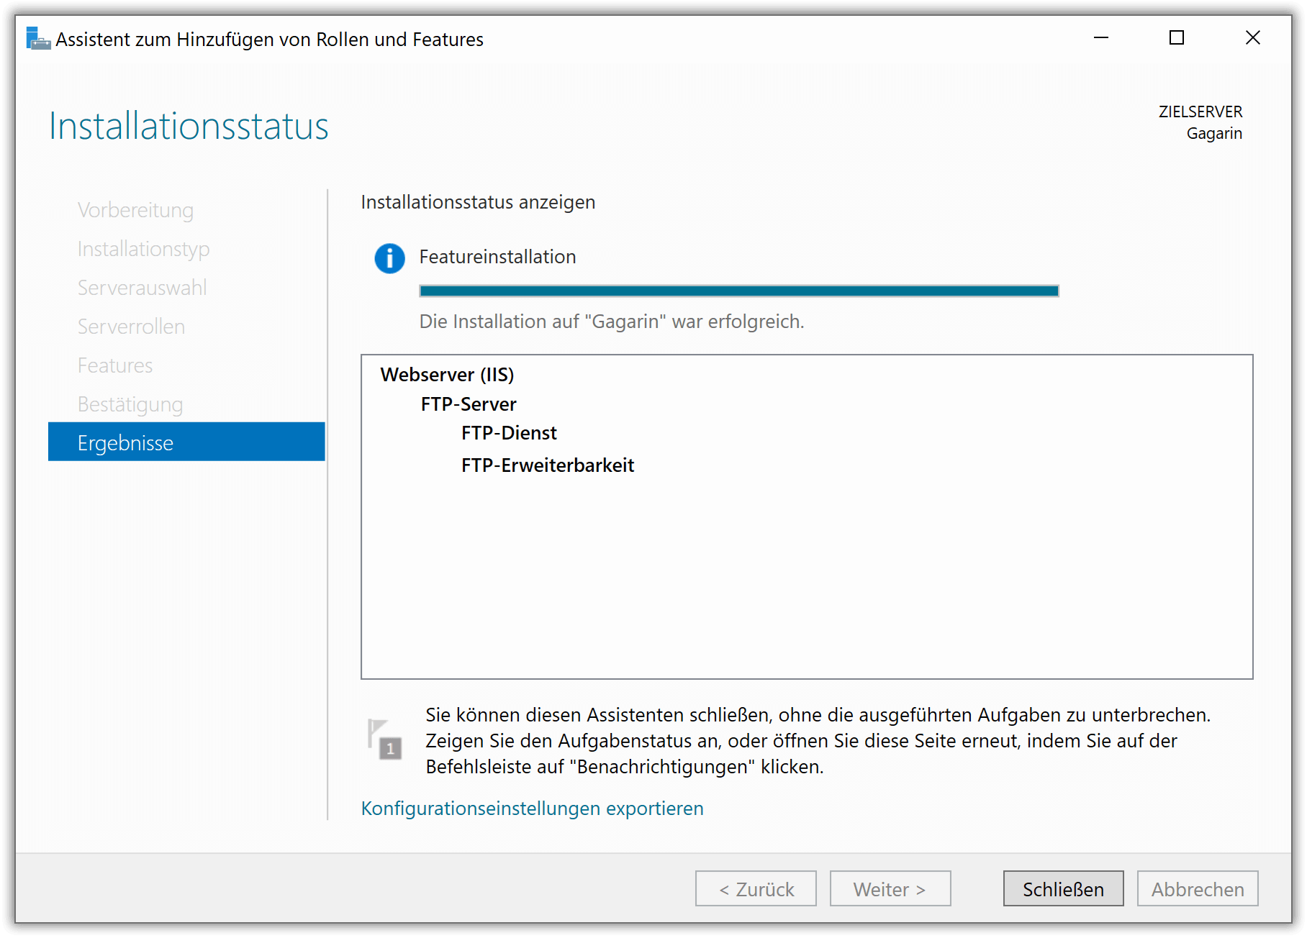The width and height of the screenshot is (1307, 938).
Task: Click the installation progress bar
Action: [x=739, y=291]
